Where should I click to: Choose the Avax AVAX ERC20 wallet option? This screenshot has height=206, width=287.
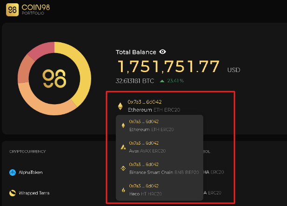click(160, 147)
